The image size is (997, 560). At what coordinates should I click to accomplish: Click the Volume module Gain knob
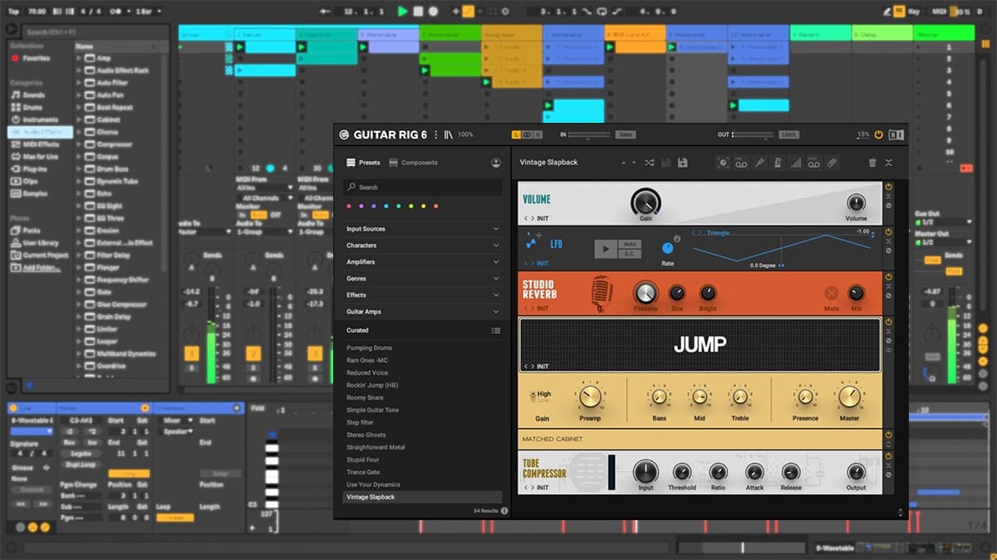point(646,202)
